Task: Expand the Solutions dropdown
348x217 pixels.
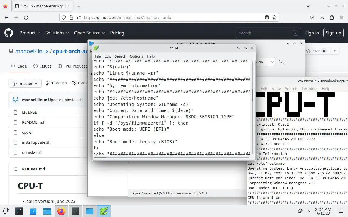Action: click(x=57, y=33)
